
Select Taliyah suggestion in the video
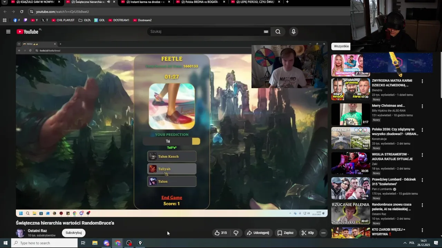(172, 169)
